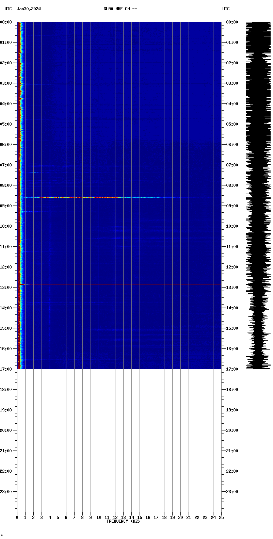This screenshot has height=539, width=273.
Task: Click the 23:00 label on right axis
Action: 232,492
